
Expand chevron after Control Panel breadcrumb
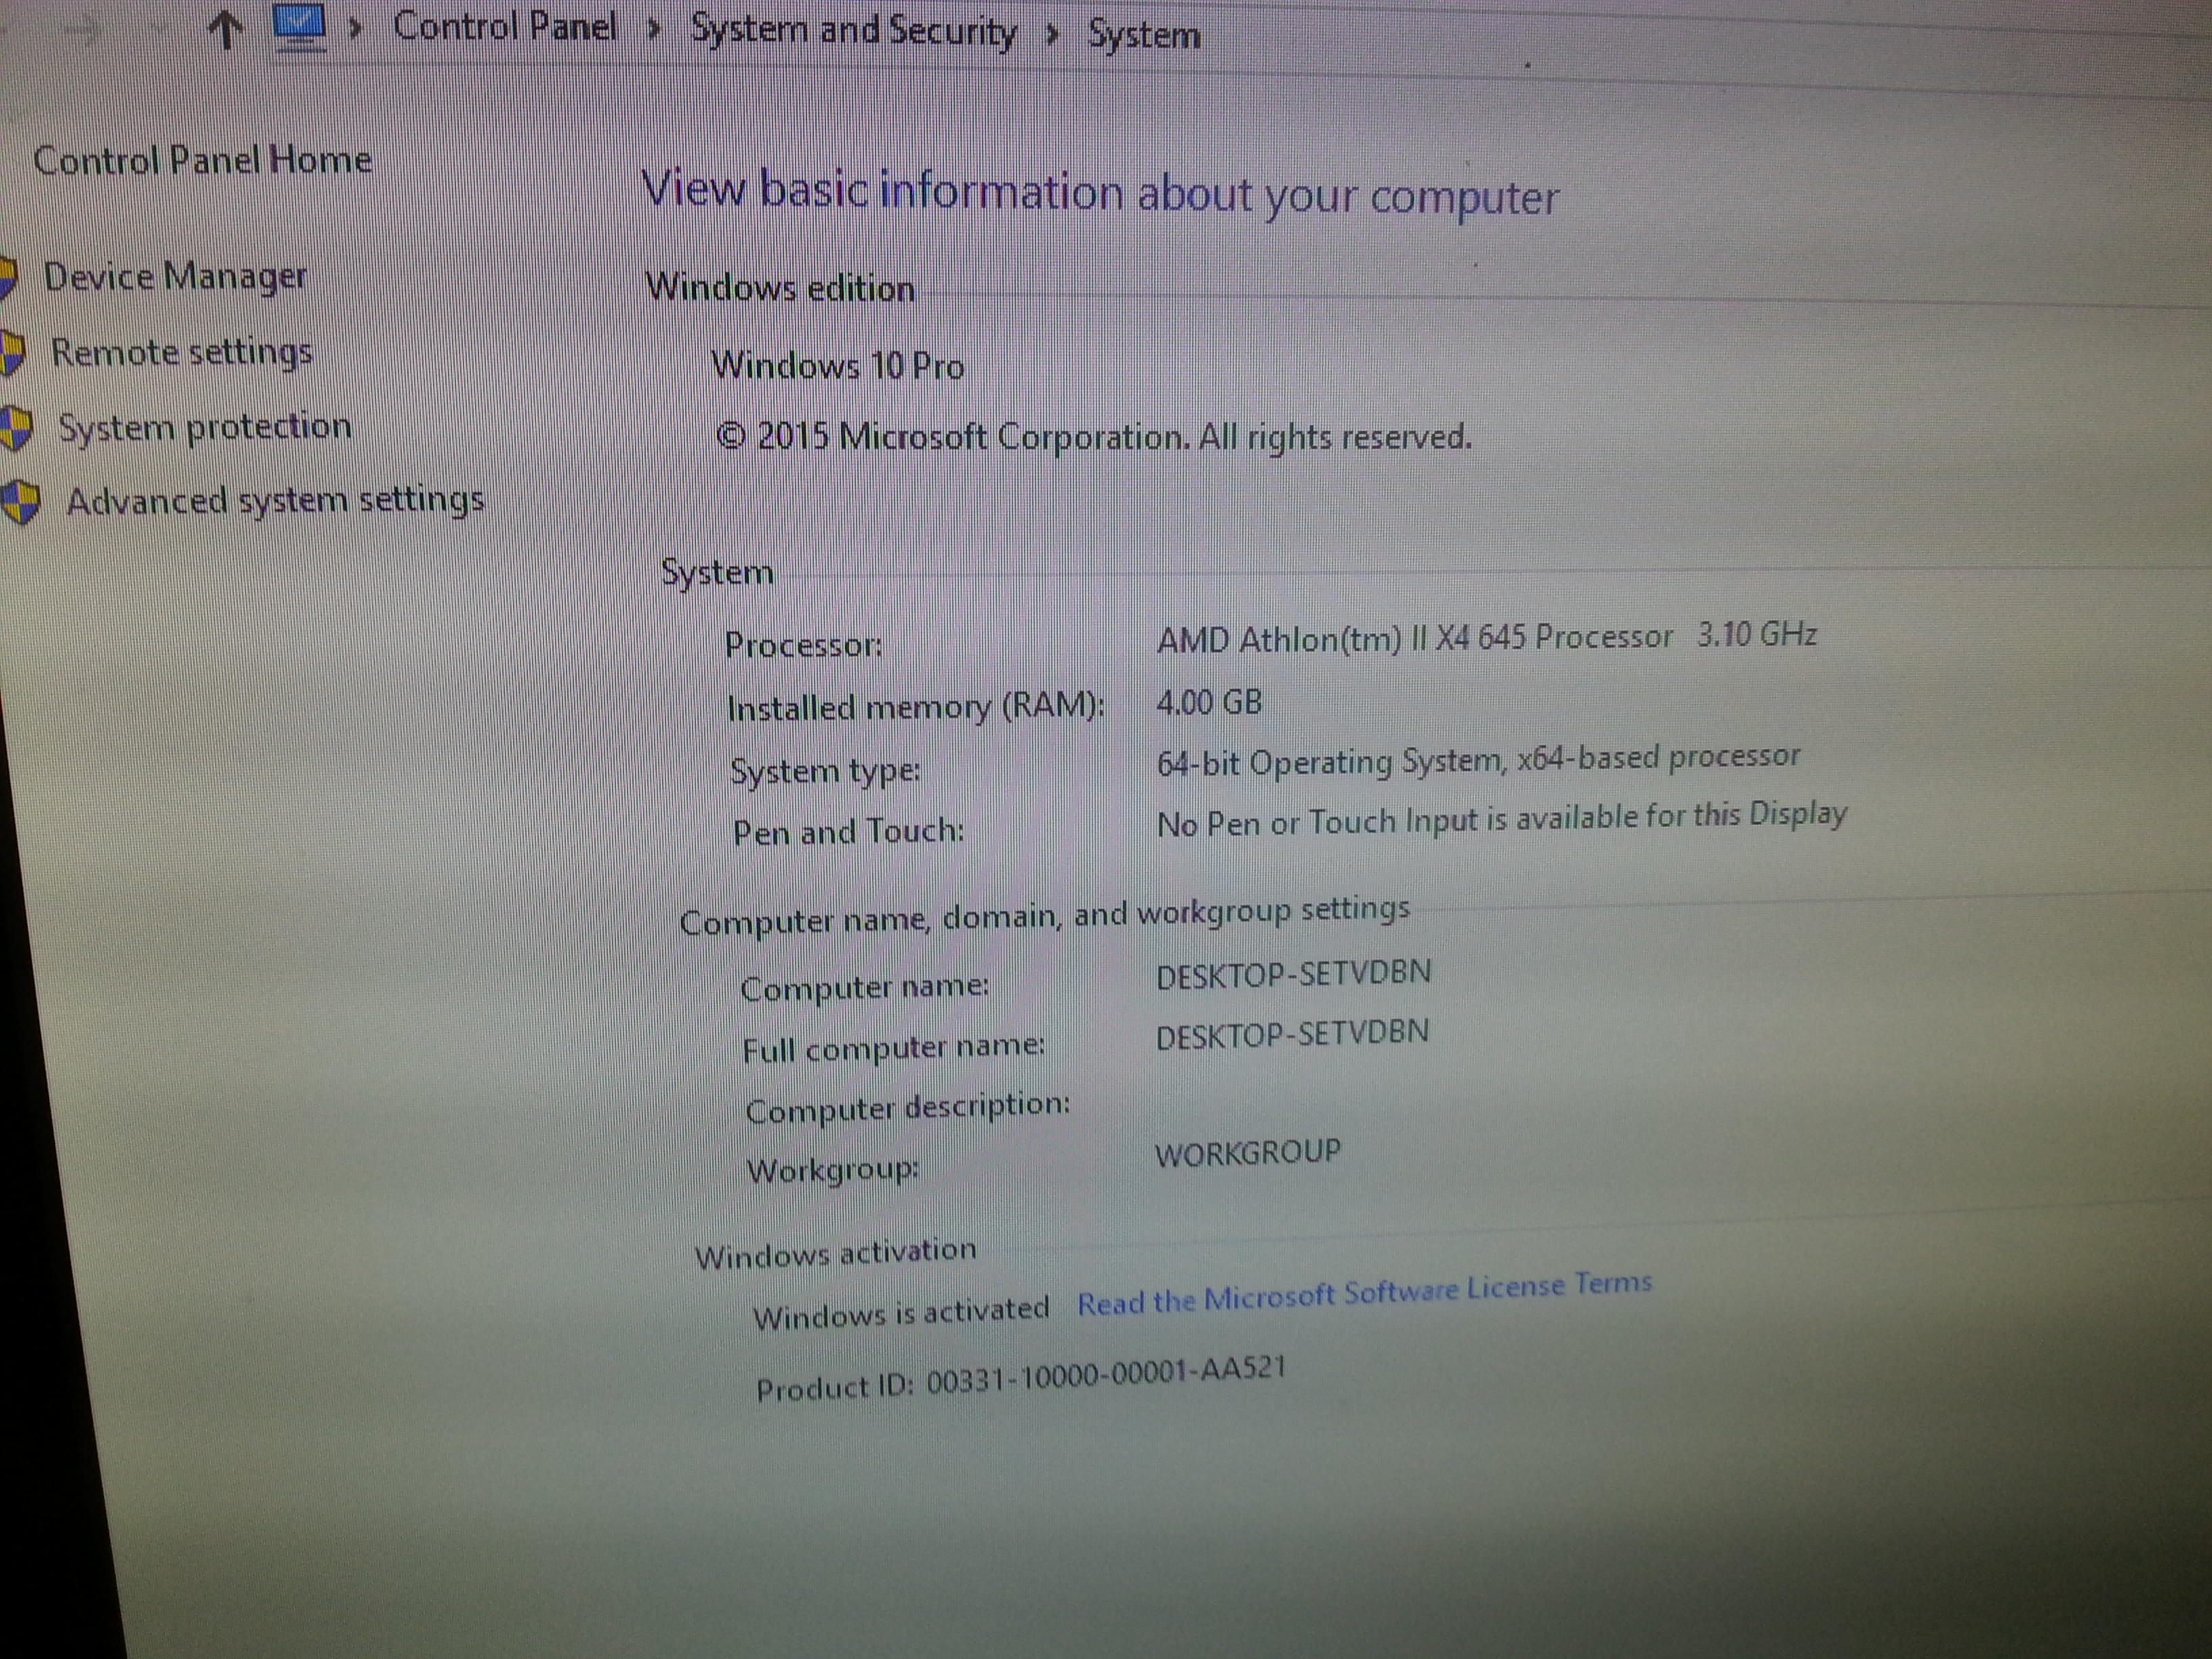[654, 30]
